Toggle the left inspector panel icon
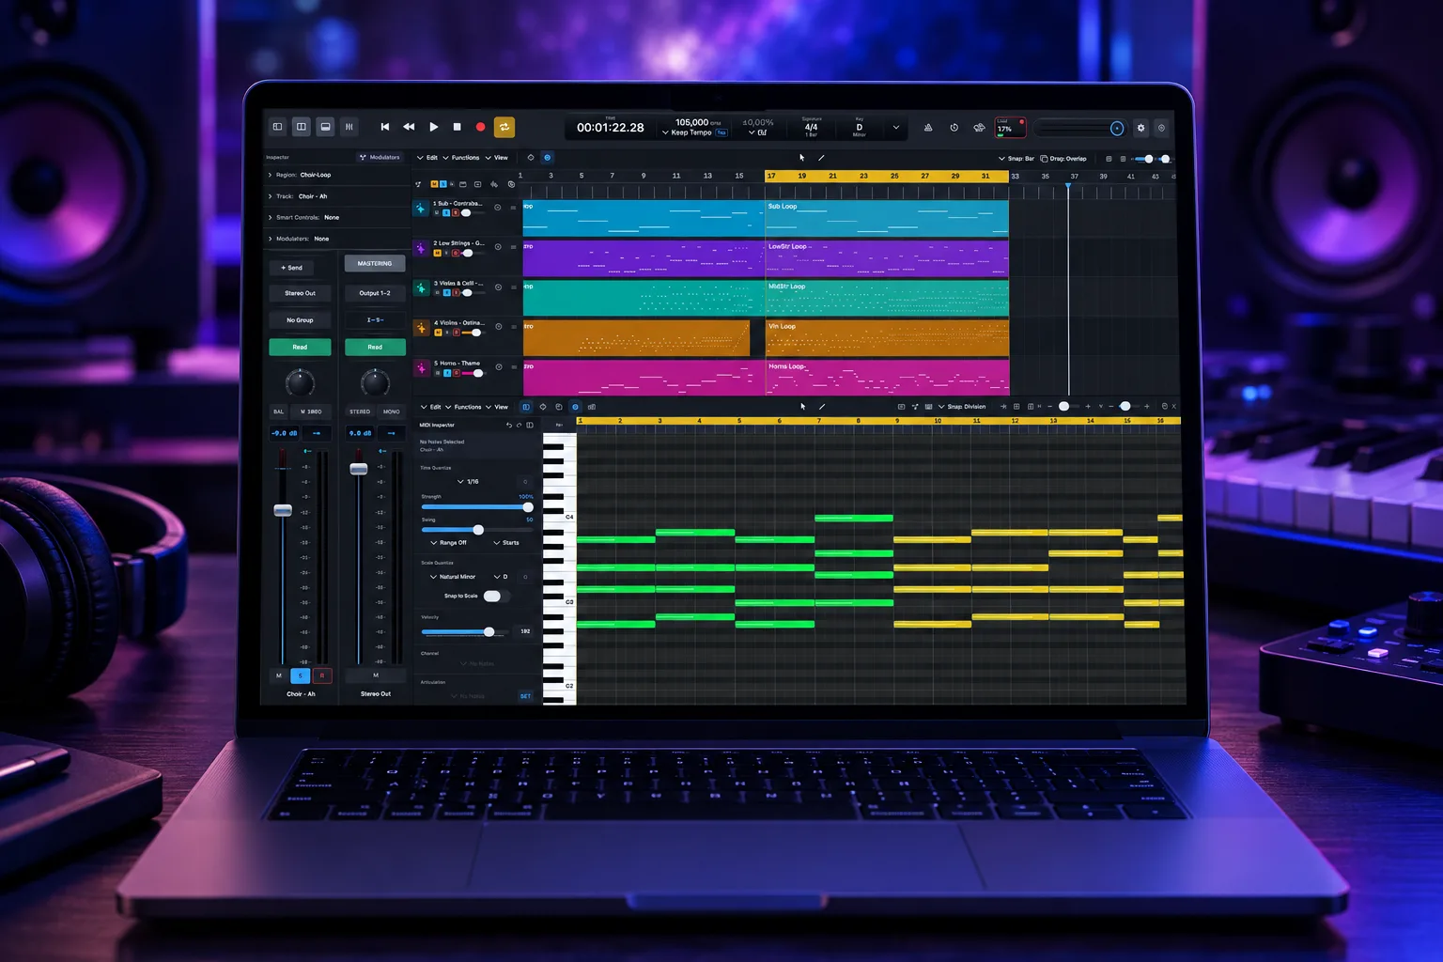The height and width of the screenshot is (962, 1443). click(277, 127)
